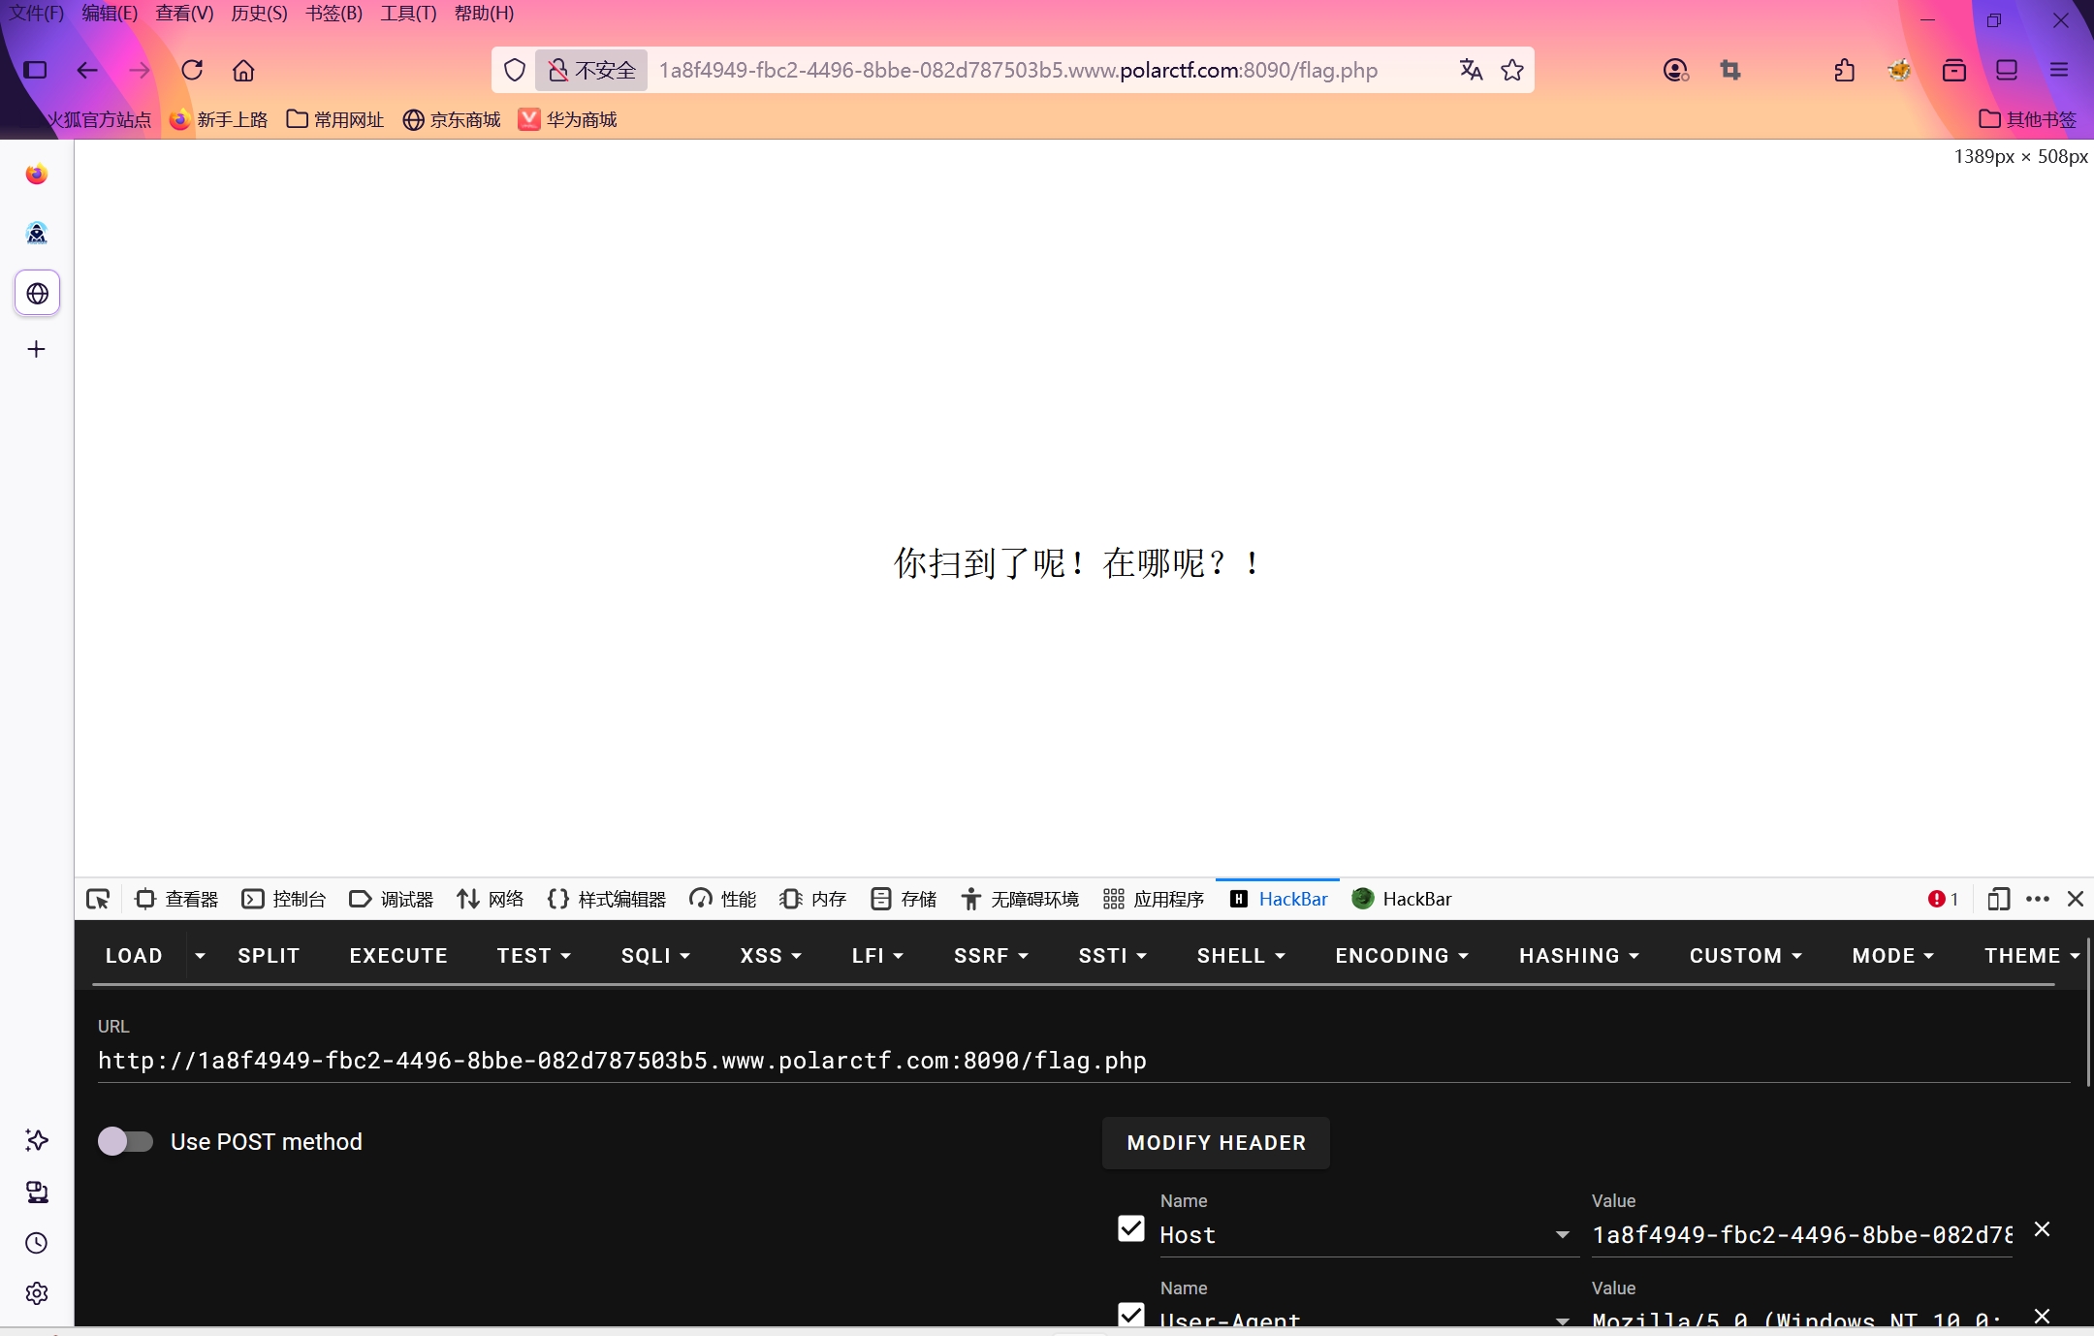Open sidebar settings gear icon

click(36, 1292)
